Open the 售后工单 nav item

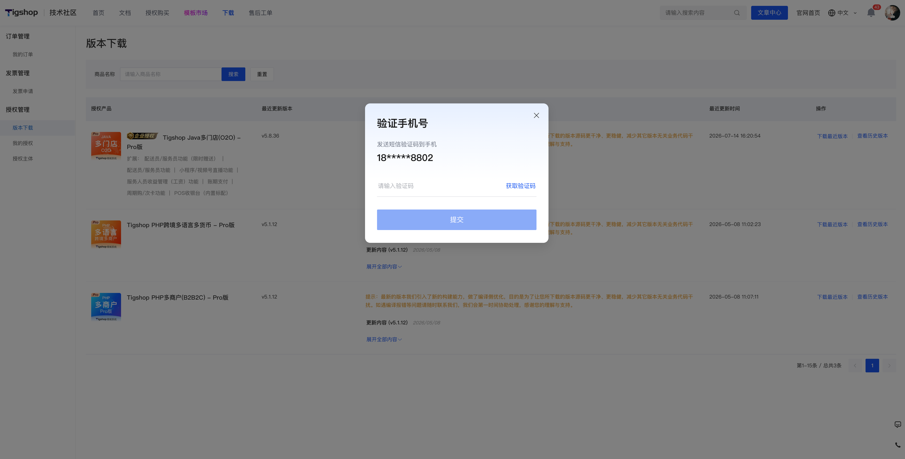pyautogui.click(x=260, y=13)
